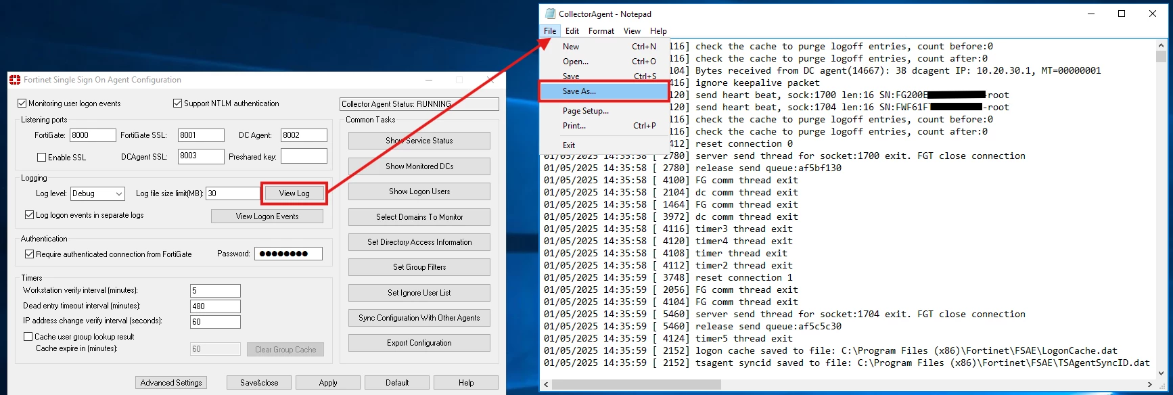
Task: Click Show Service Status button
Action: pos(419,141)
